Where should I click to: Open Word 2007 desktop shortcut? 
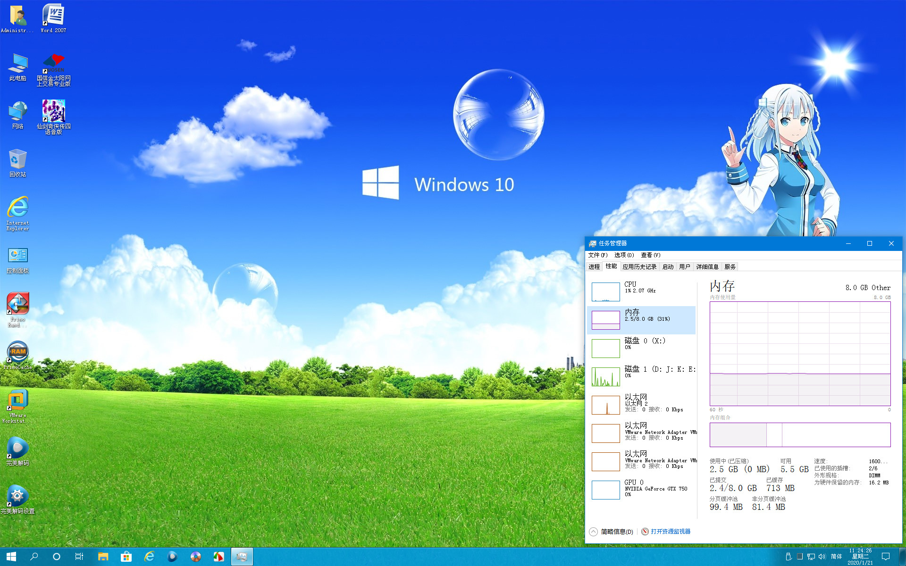click(53, 19)
